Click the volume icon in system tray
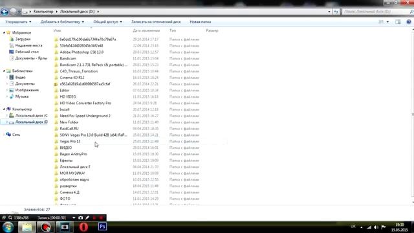This screenshot has width=414, height=233. point(376,227)
